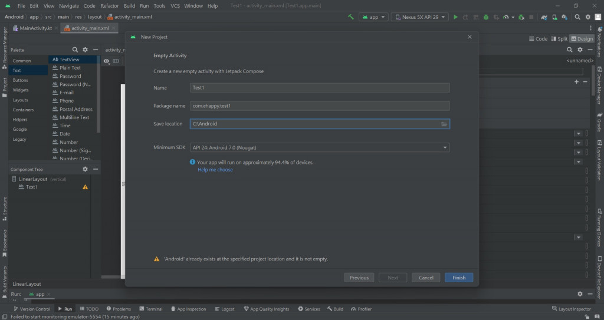
Task: Open Device Manager icon in top toolbar
Action: 554,17
